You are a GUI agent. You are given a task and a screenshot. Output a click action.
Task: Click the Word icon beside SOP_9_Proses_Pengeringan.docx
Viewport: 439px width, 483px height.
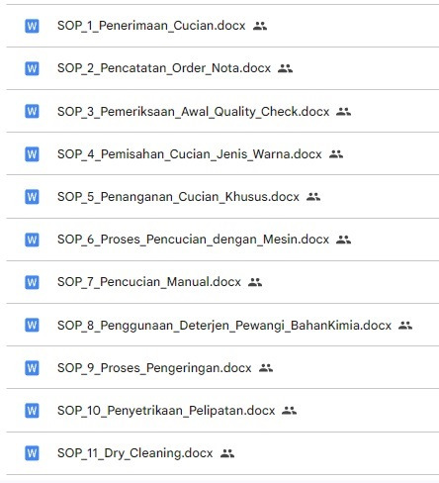(x=32, y=368)
